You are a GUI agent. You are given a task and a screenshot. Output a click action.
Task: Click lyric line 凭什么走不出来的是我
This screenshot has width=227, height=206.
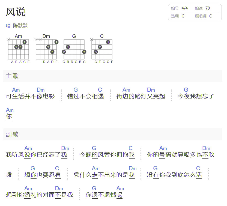pyautogui.click(x=104, y=175)
